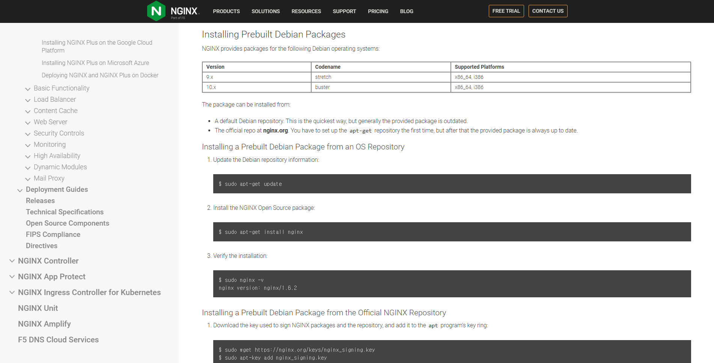The image size is (714, 363).
Task: Expand the Load Balancer chevron
Action: pos(28,100)
